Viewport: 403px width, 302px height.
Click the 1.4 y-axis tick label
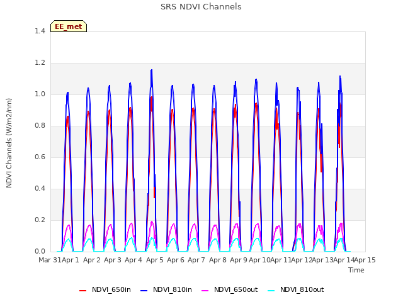[40, 31]
